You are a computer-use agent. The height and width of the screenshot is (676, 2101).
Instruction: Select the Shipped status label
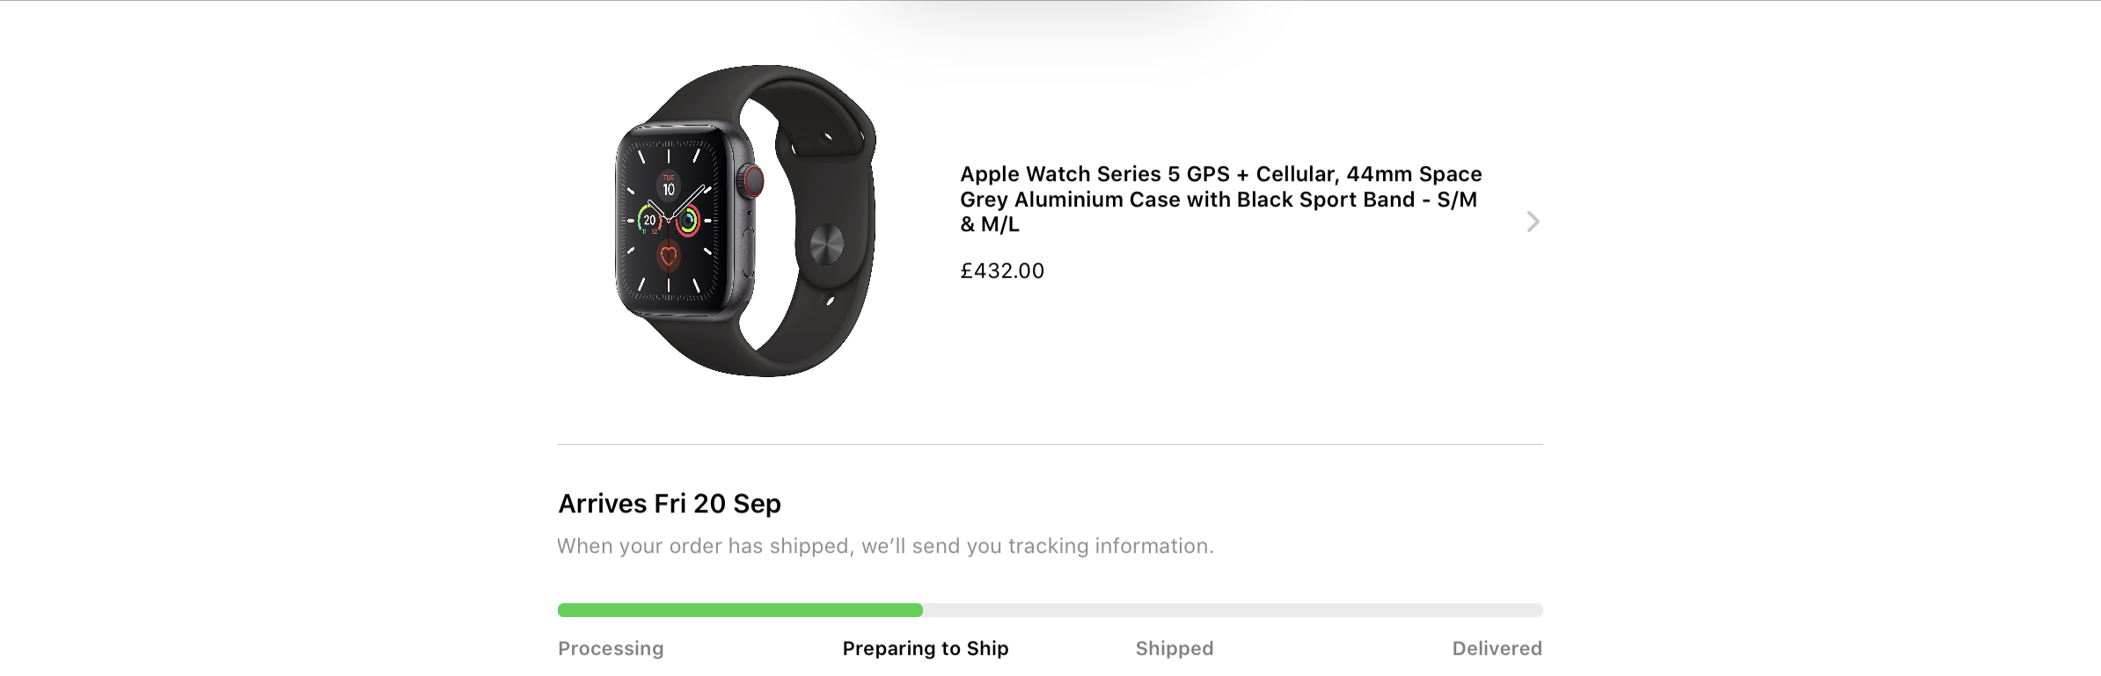[x=1175, y=649]
